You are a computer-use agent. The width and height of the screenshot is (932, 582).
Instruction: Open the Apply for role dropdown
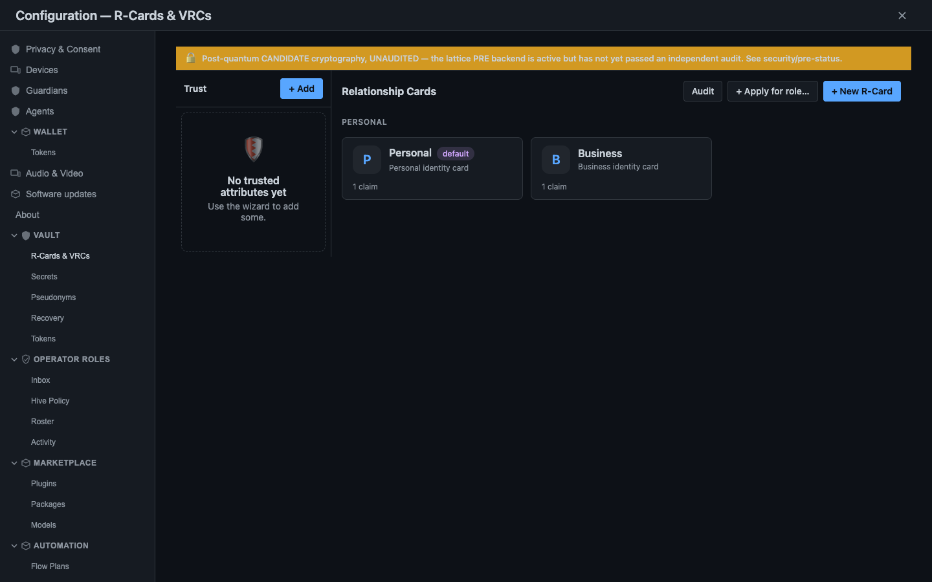click(x=772, y=91)
